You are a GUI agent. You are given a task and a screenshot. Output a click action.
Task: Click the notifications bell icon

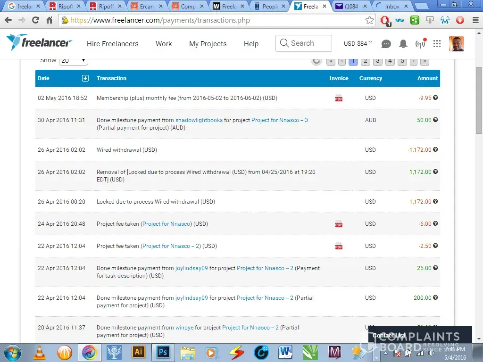(403, 44)
